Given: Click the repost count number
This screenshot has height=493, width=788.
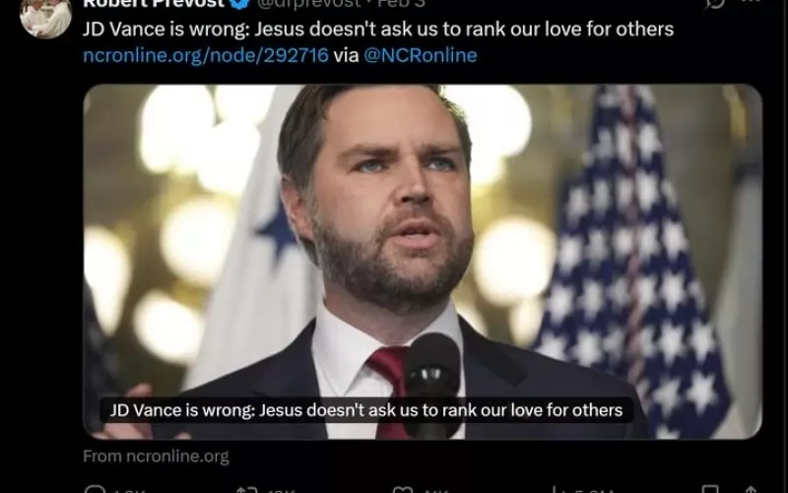Looking at the screenshot, I should pyautogui.click(x=282, y=490).
